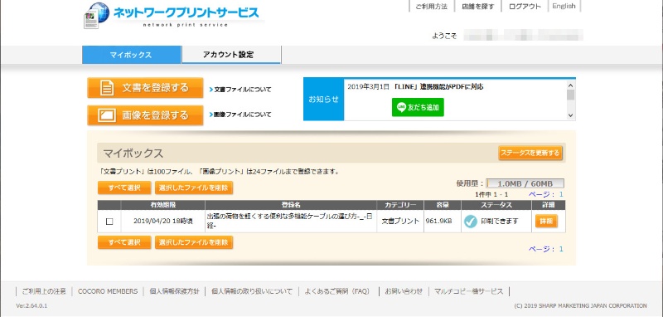Open よくあるご質問 (FAQ) footer link

click(337, 291)
